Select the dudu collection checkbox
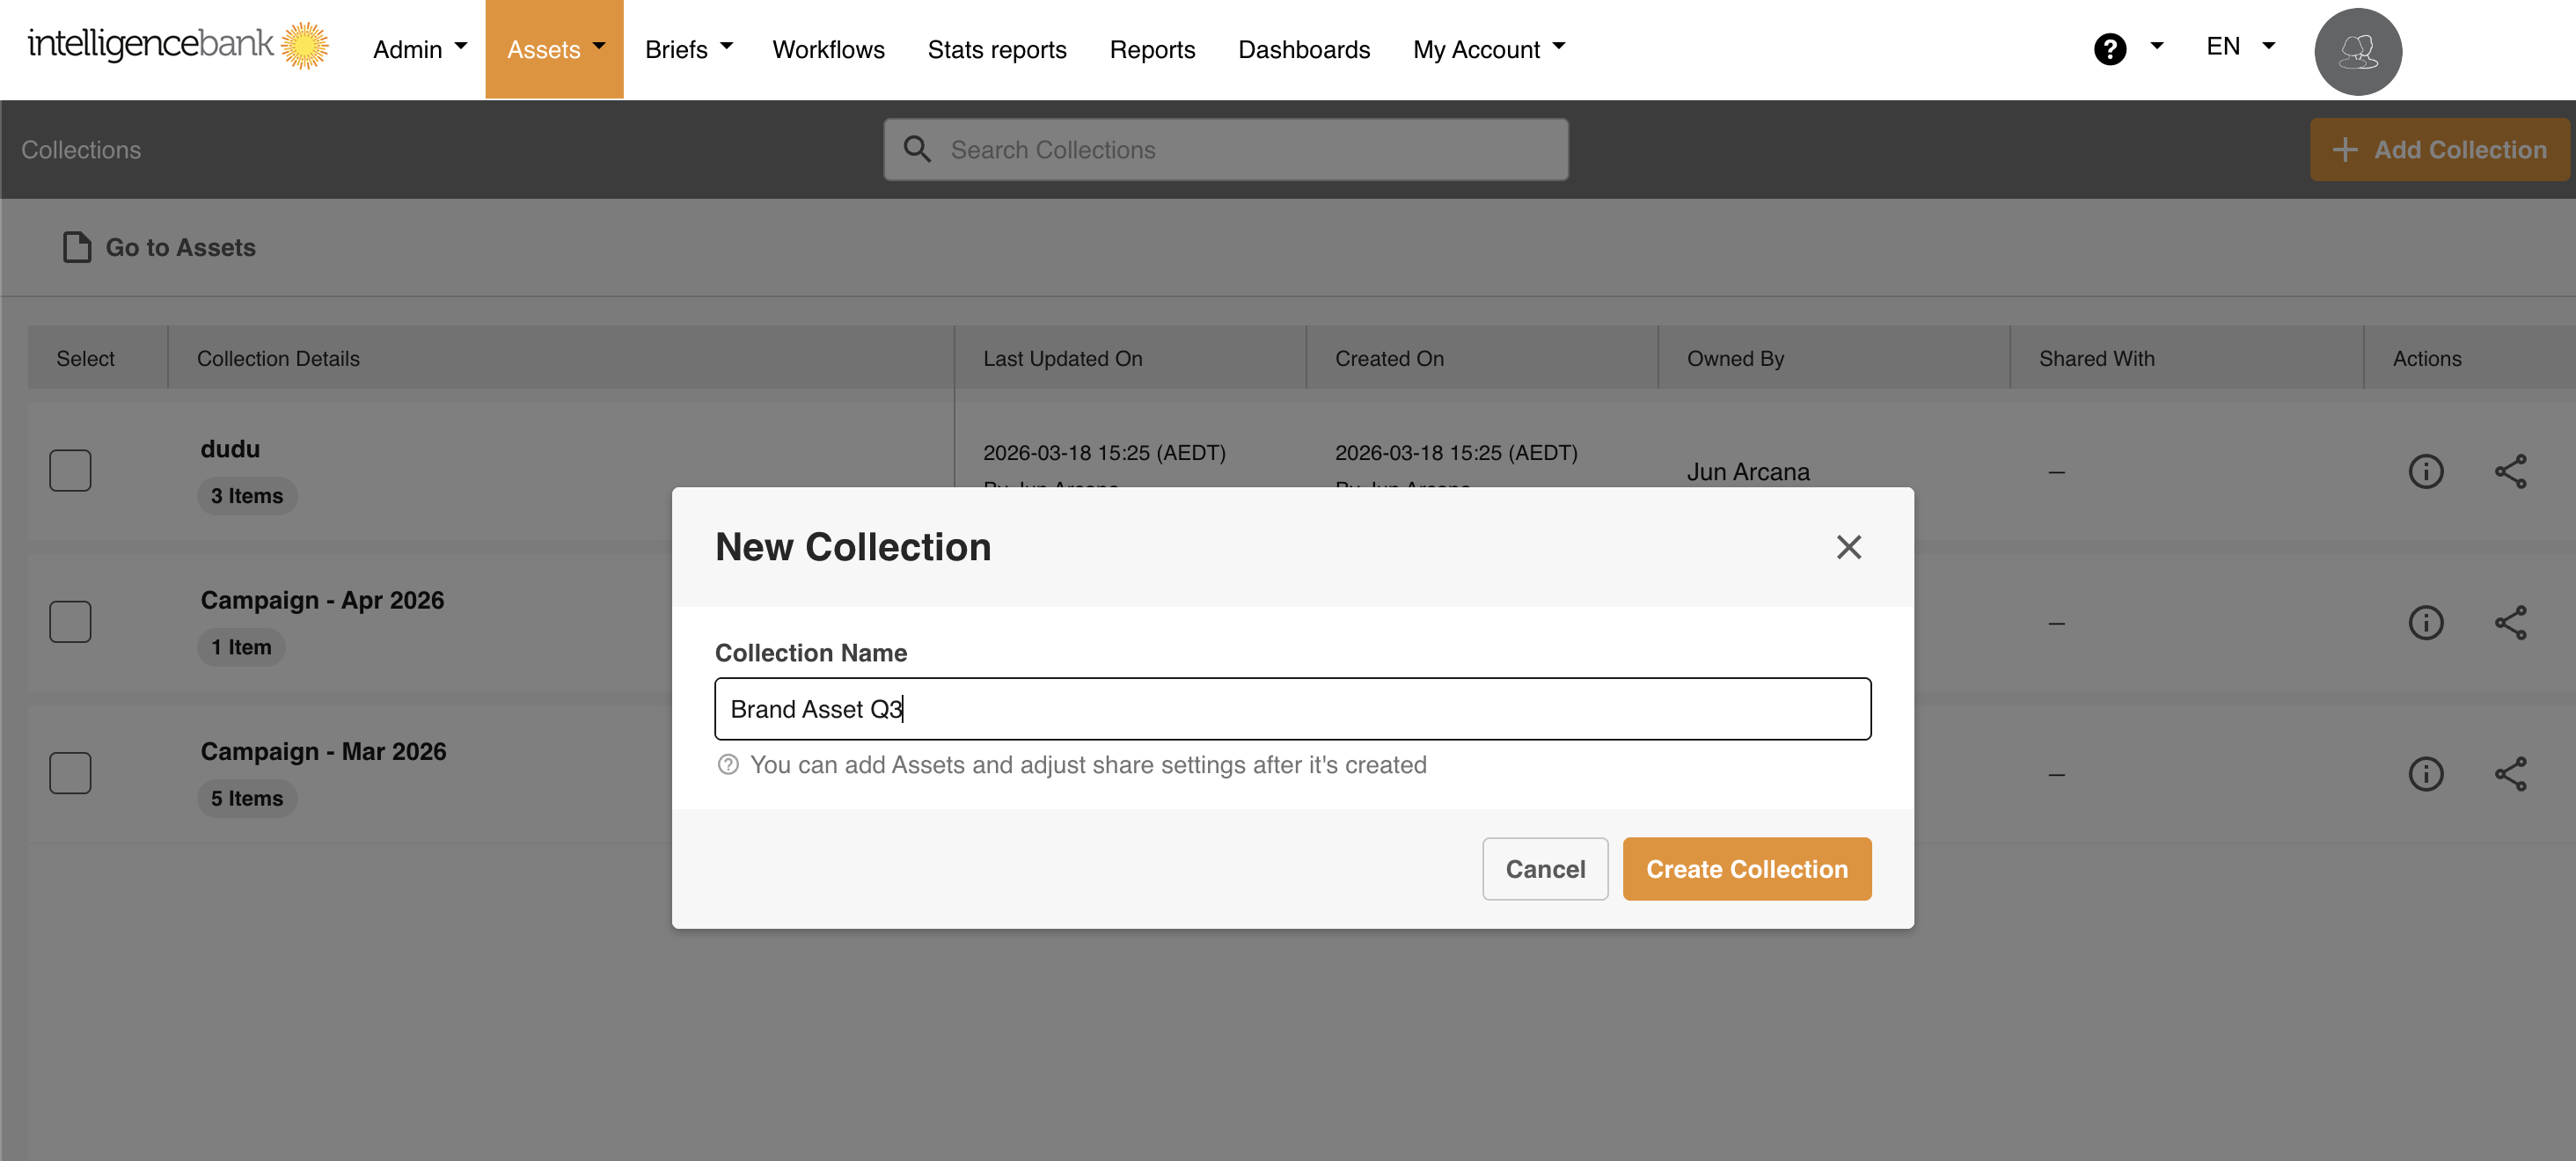 [70, 470]
